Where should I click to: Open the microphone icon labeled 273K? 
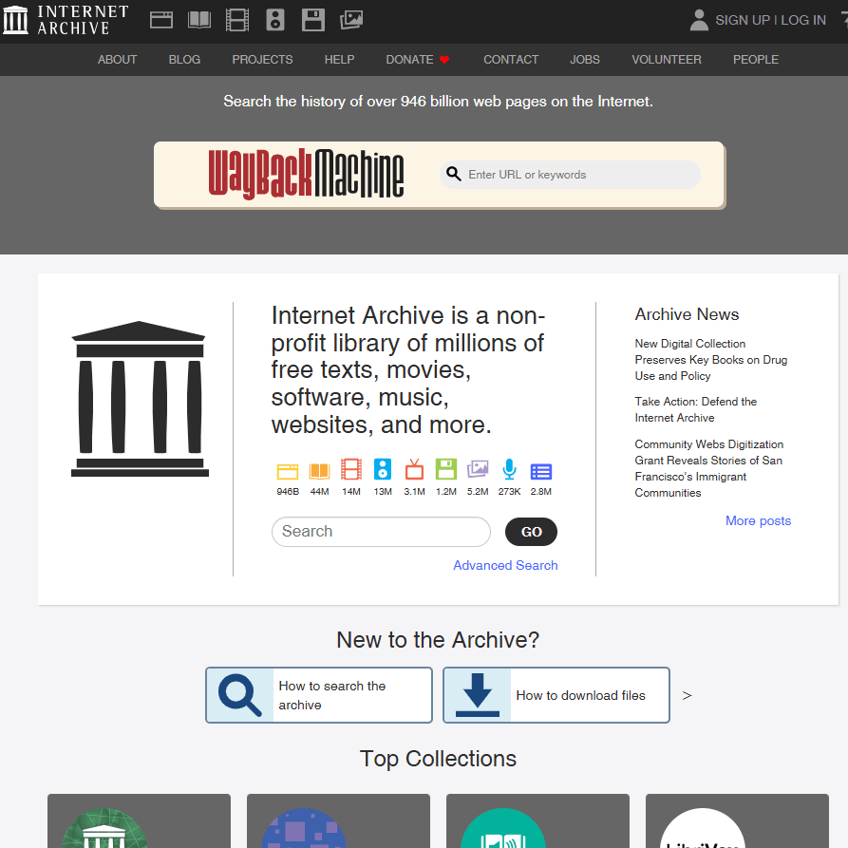click(x=509, y=469)
